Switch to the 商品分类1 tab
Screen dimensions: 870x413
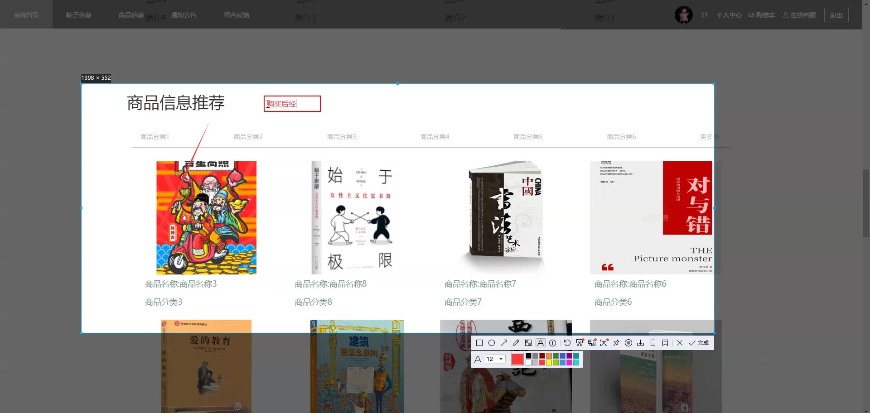click(155, 137)
